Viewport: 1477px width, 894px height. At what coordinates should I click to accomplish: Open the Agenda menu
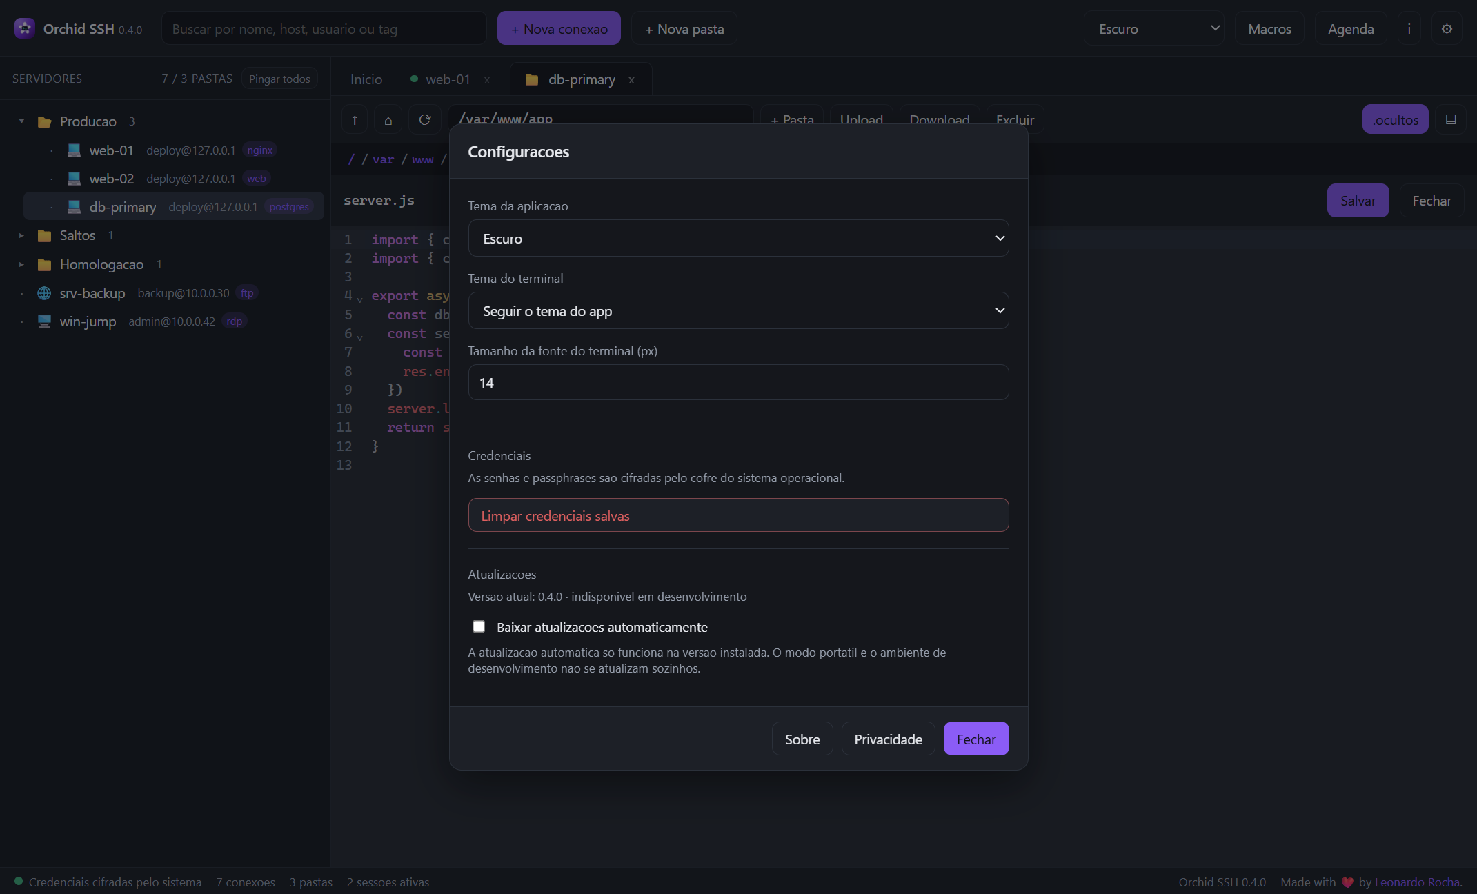[x=1351, y=28]
